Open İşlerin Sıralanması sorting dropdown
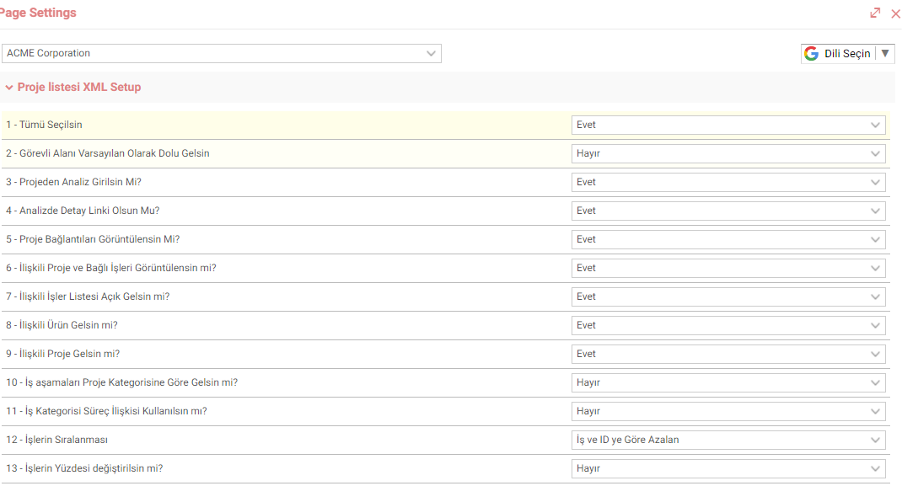Viewport: 902px width, 486px height. 728,440
